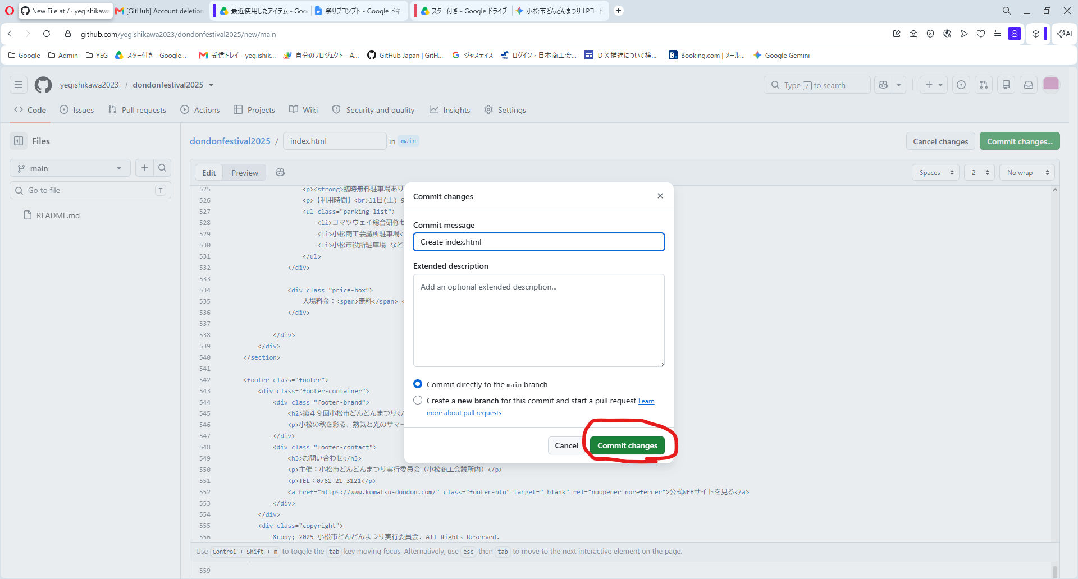This screenshot has height=579, width=1078.
Task: Open the Actions repository tab
Action: point(200,110)
